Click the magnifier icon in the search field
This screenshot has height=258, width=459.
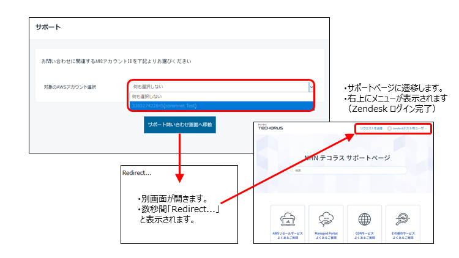pos(292,170)
